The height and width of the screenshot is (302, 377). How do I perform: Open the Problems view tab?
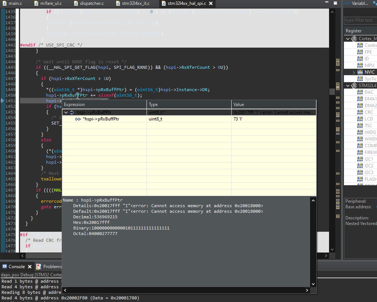[x=49, y=267]
